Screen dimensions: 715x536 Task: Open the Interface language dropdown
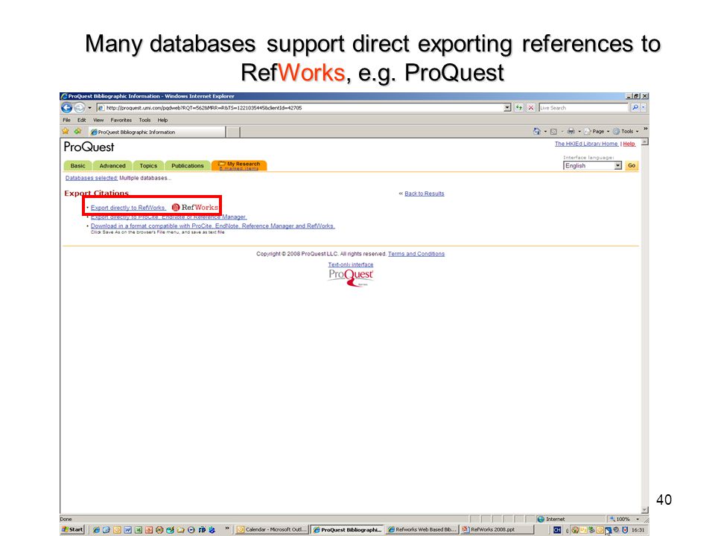click(592, 165)
